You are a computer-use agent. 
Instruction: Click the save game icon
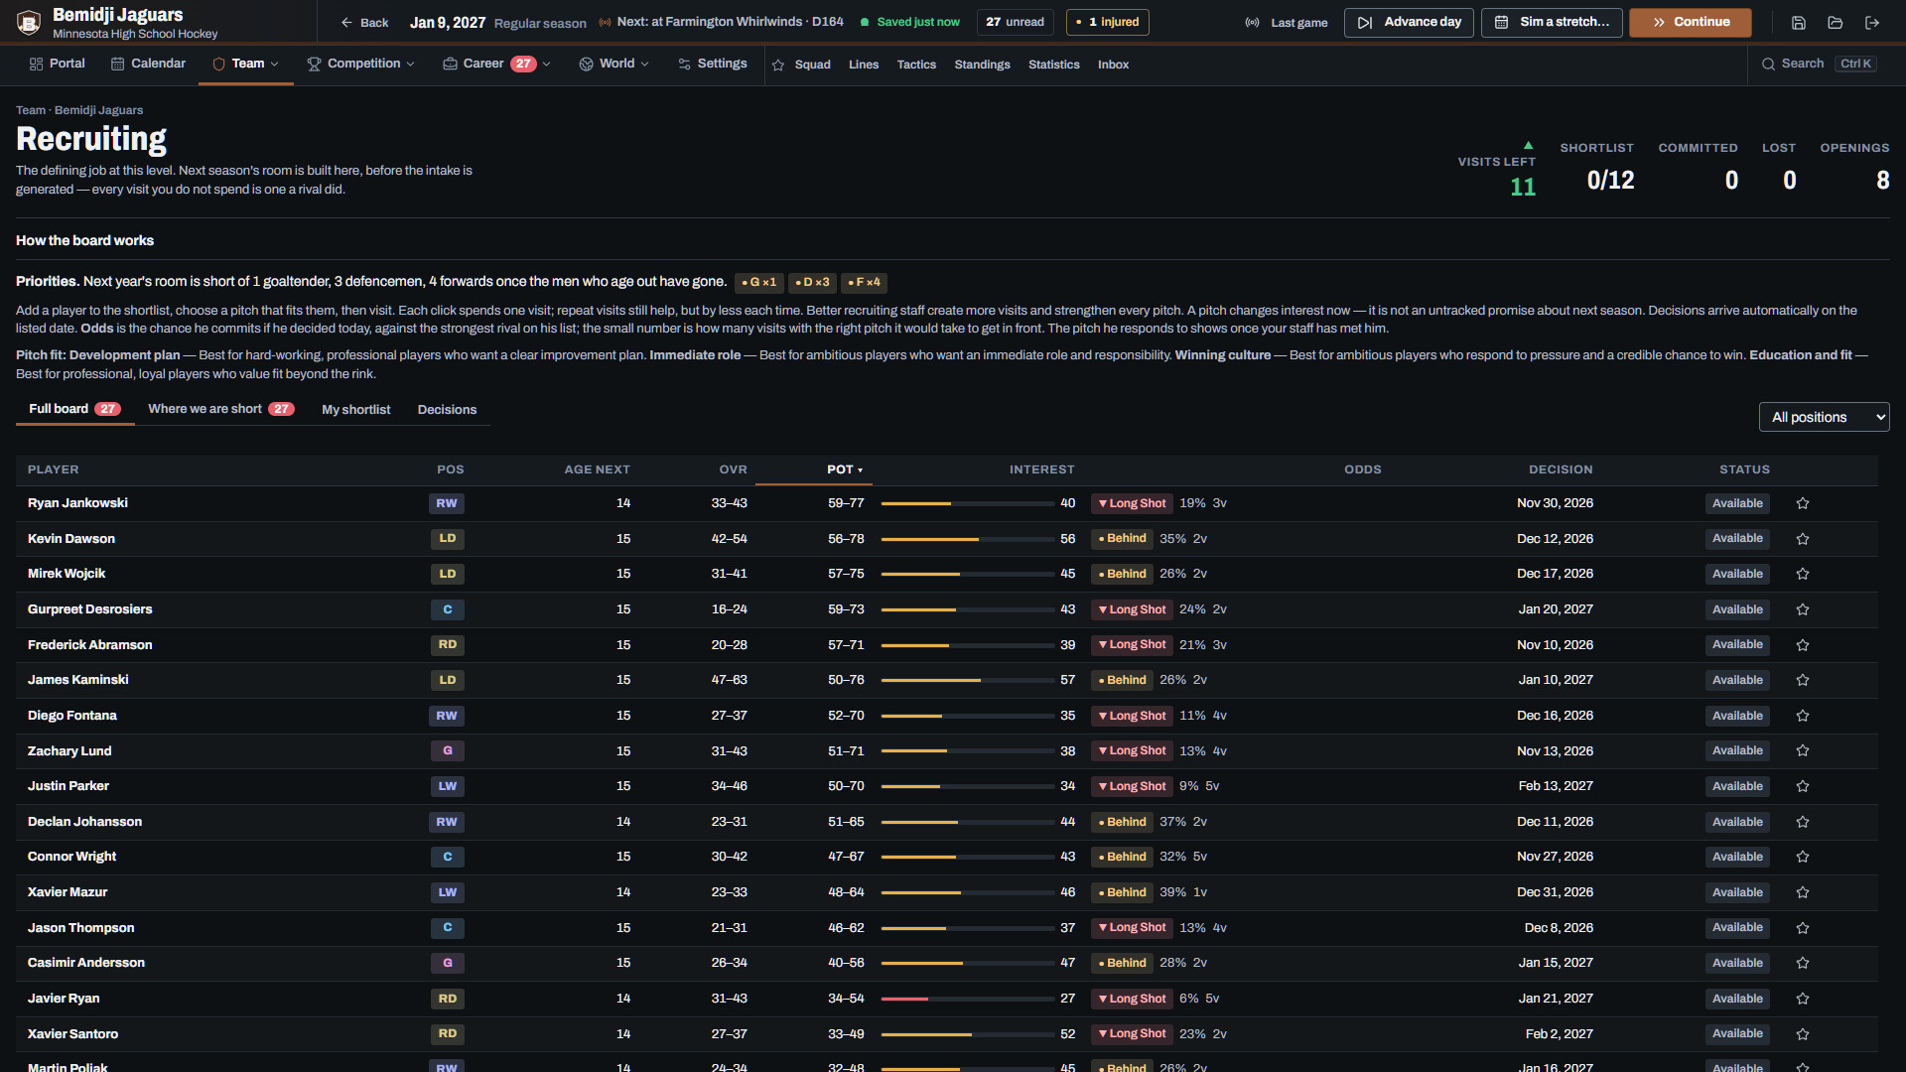click(x=1798, y=22)
